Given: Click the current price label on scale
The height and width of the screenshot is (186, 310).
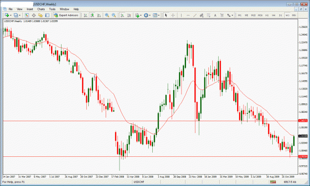Looking at the screenshot, I should pos(303,136).
